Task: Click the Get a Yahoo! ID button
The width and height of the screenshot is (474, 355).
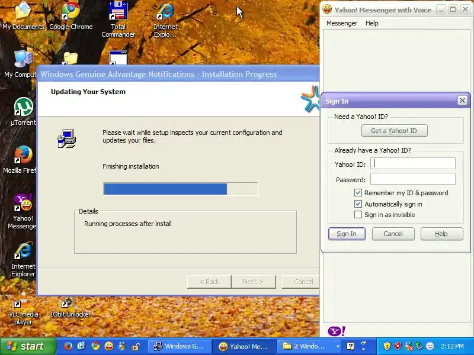Action: (394, 131)
